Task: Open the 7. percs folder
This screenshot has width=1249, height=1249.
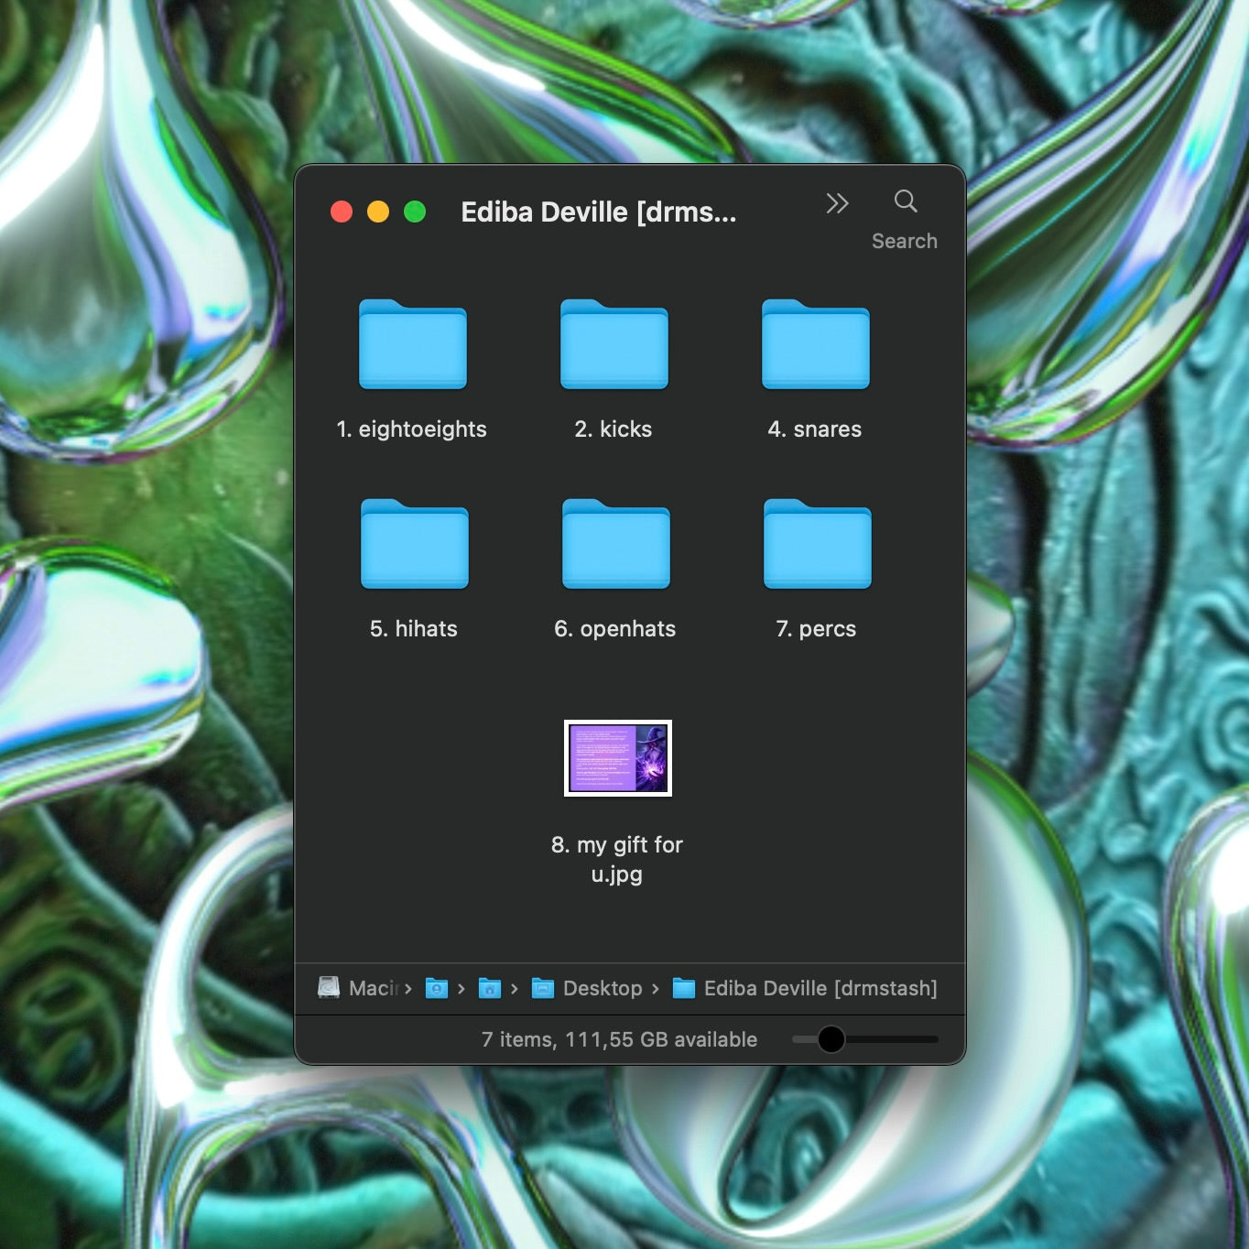Action: [x=817, y=545]
